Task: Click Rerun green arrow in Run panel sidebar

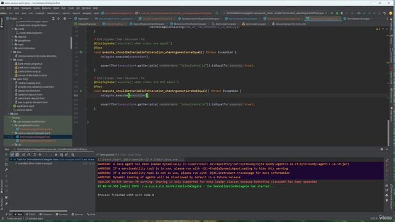Action: 6,155
